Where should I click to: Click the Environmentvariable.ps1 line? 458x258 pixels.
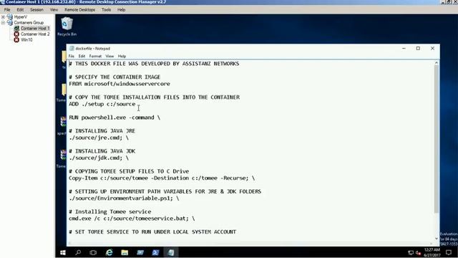click(x=124, y=199)
